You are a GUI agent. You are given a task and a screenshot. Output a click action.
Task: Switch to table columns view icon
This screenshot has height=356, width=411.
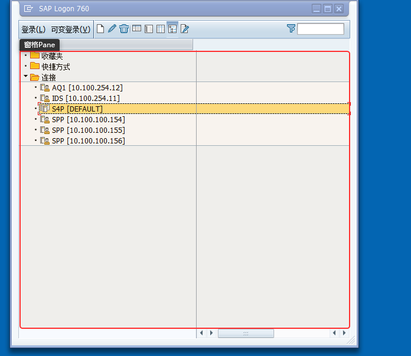(161, 29)
